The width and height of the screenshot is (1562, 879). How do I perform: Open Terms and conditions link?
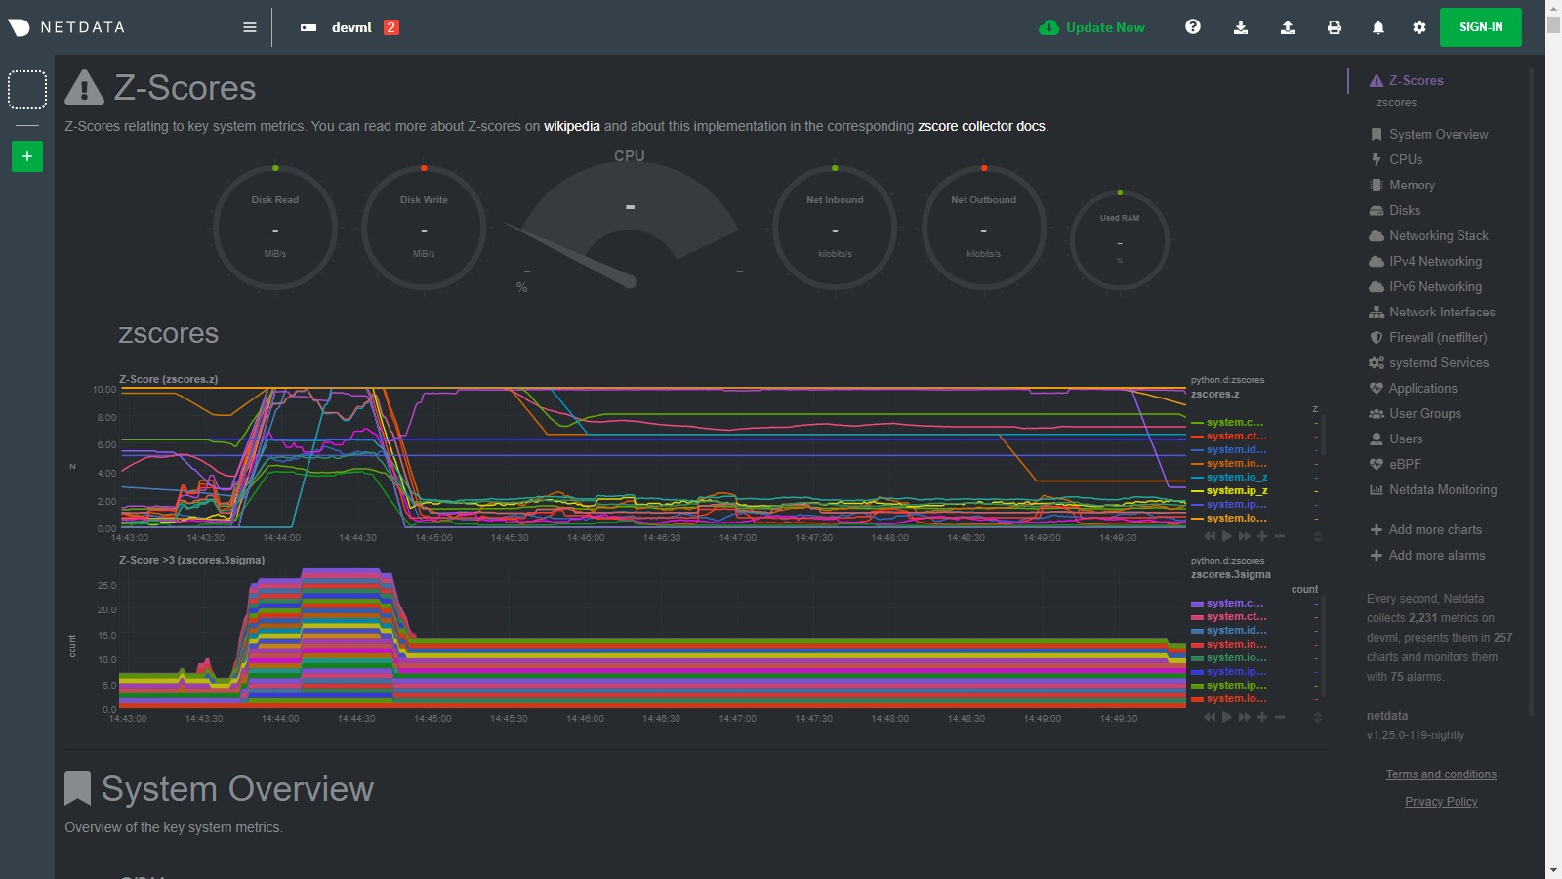[1441, 774]
